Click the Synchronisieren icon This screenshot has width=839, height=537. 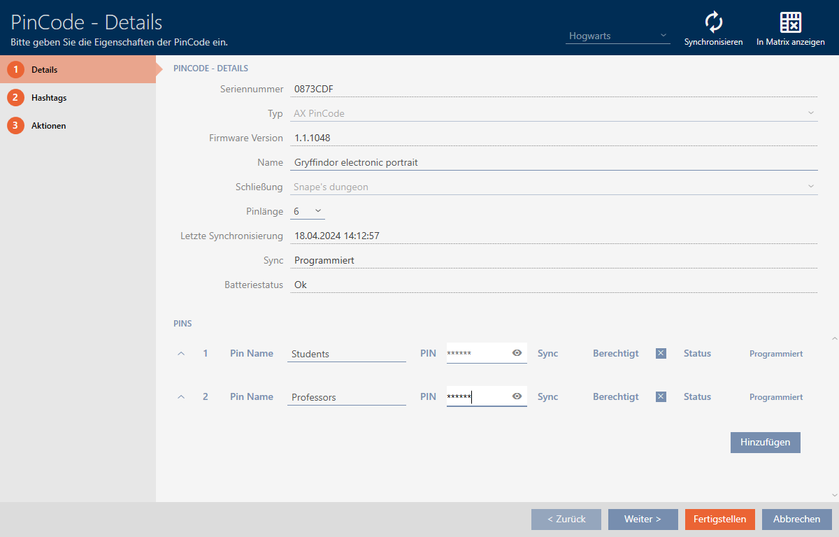713,22
